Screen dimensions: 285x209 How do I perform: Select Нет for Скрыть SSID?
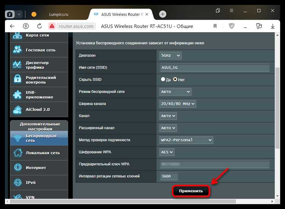175,79
